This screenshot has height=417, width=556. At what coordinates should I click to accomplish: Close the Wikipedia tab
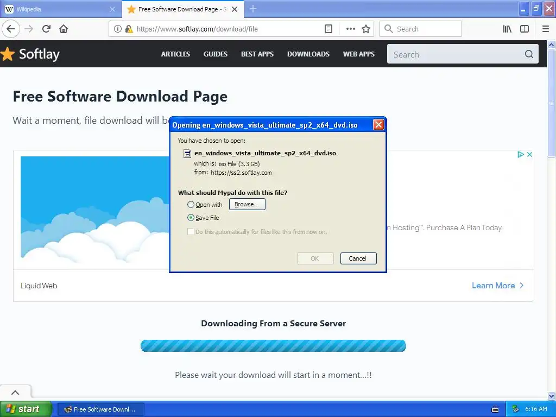coord(112,9)
